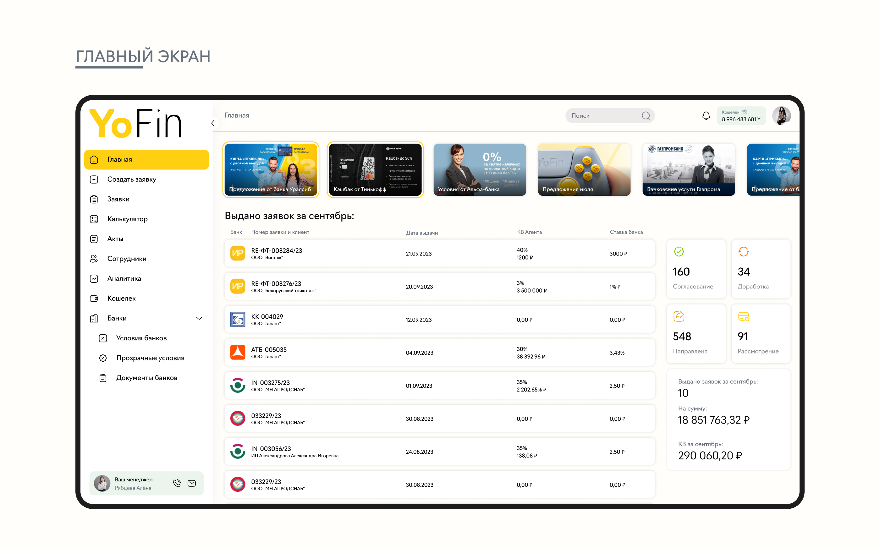
Task: Click the search magnifier icon
Action: 646,116
